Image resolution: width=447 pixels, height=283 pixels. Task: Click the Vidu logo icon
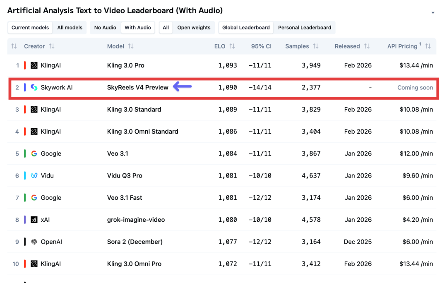pos(34,175)
